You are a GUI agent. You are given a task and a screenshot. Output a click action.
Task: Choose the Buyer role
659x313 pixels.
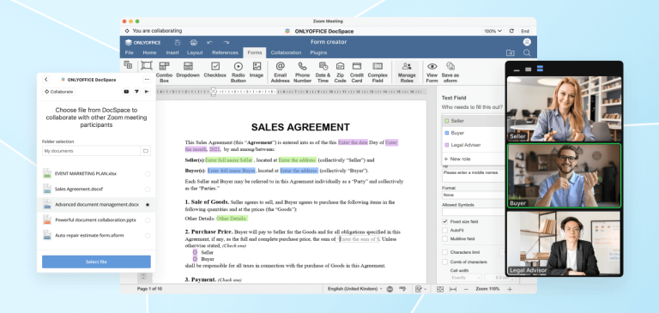pyautogui.click(x=474, y=133)
